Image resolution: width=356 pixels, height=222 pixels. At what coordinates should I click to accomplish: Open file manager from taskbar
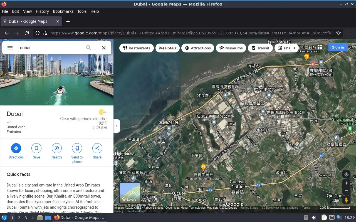pyautogui.click(x=40, y=218)
